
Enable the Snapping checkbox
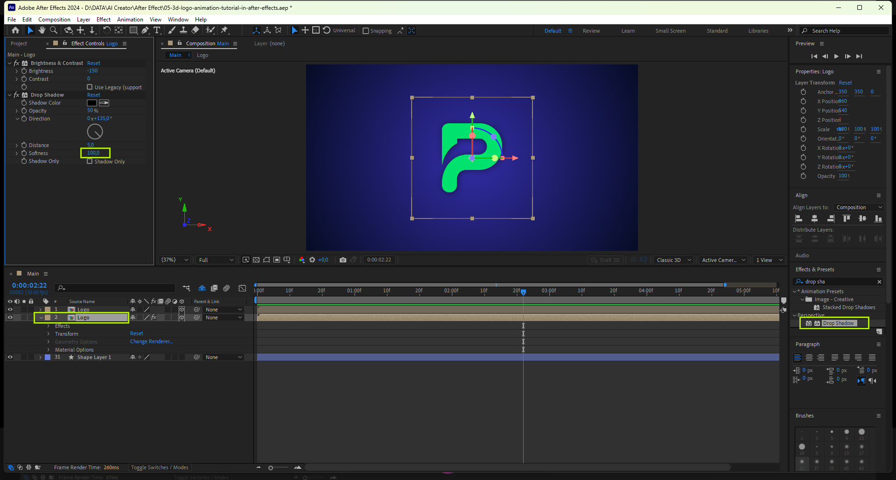coord(366,31)
